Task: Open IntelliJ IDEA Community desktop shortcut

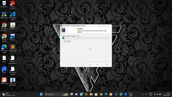Action: [13, 82]
